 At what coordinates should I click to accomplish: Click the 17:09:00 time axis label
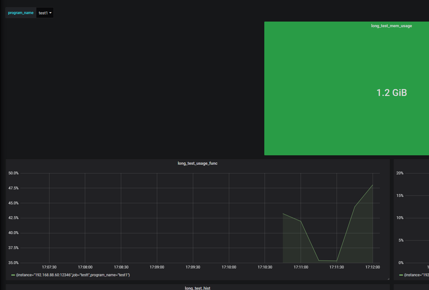[157, 267]
